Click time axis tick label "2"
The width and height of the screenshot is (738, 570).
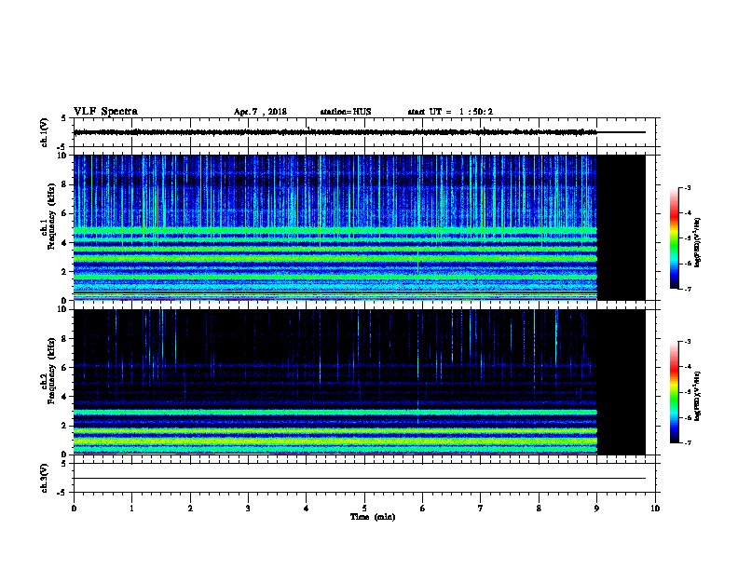(x=190, y=508)
